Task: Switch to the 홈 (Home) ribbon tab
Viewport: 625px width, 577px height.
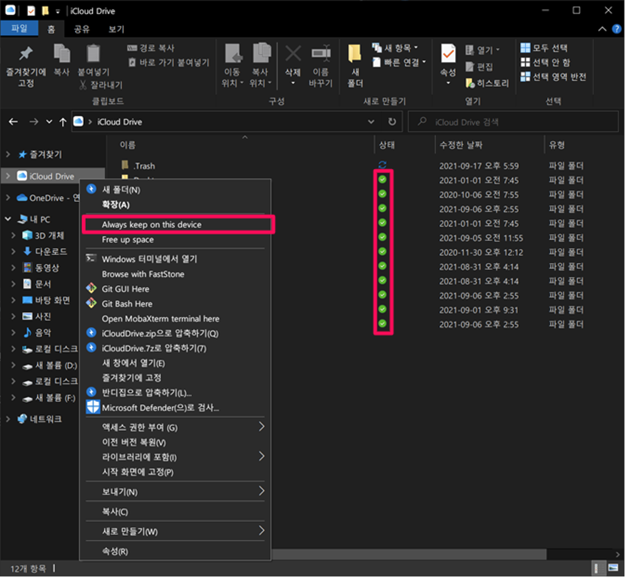Action: coord(51,29)
